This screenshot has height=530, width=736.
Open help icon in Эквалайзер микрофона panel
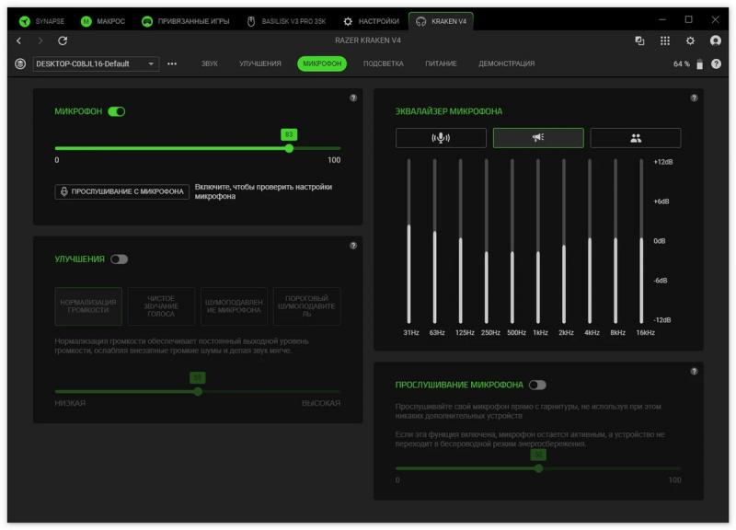pyautogui.click(x=695, y=98)
